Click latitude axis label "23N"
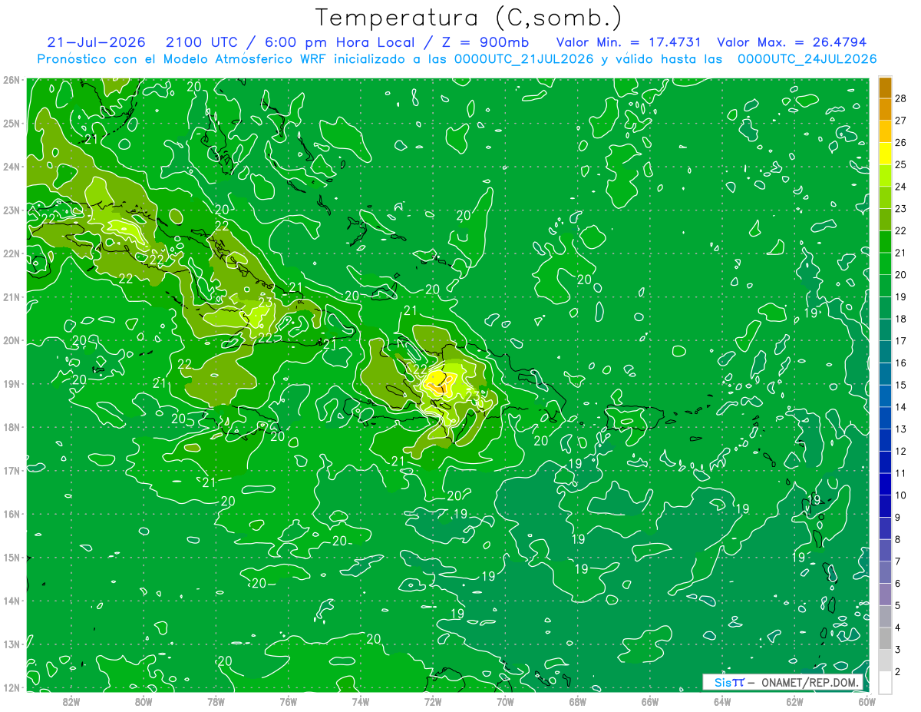Screen dimensions: 921x712 click(11, 210)
